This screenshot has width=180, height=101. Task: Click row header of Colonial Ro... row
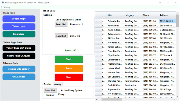(x=99, y=21)
